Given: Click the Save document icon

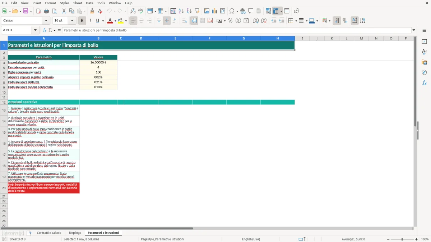Looking at the screenshot, I should (x=26, y=11).
